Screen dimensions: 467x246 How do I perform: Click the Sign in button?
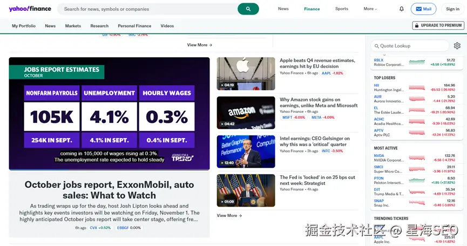click(452, 9)
